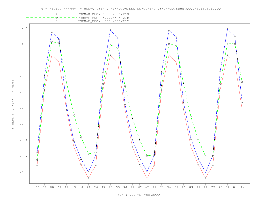264x204 pixels.
Task: Click green NAM circle data point at hour 84
Action: click(242, 82)
